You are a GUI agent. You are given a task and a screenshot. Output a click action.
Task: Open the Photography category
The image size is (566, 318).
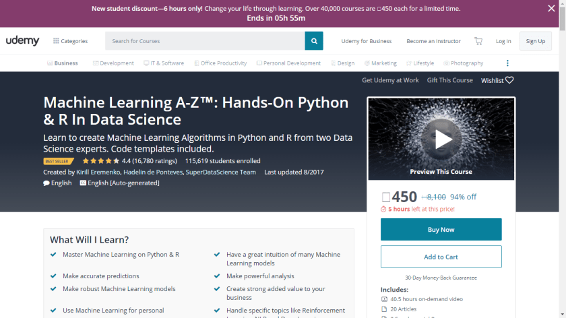point(463,63)
